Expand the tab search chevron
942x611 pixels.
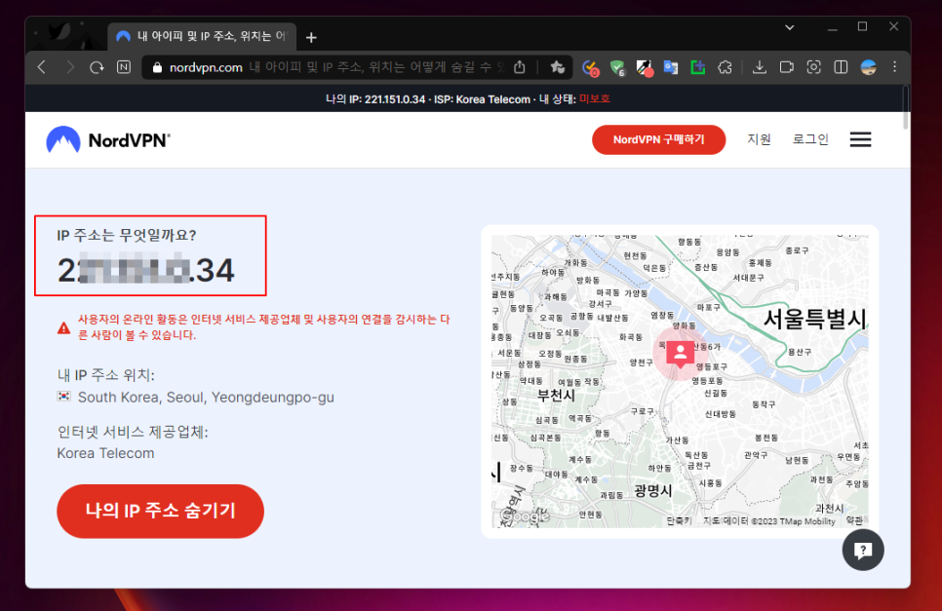pyautogui.click(x=790, y=27)
